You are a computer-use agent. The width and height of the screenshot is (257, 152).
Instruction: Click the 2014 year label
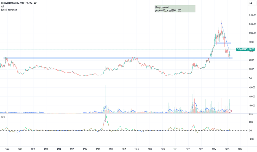tap(85, 149)
